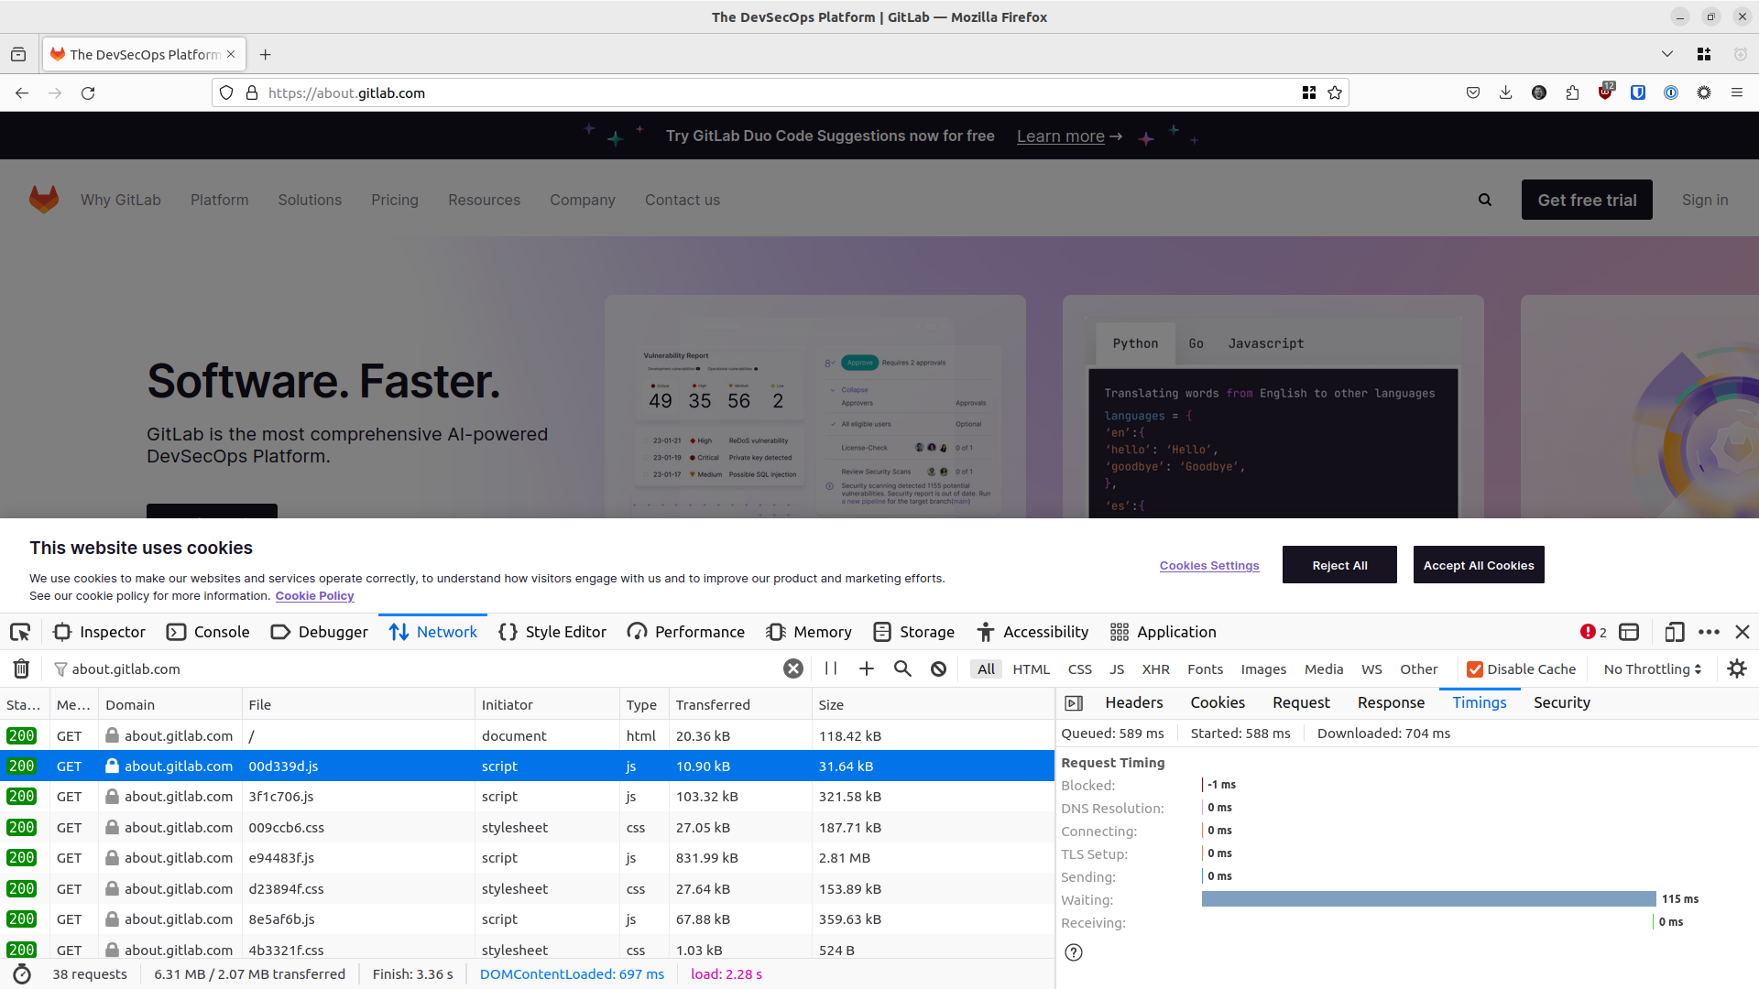
Task: Pause network recording
Action: pos(831,669)
